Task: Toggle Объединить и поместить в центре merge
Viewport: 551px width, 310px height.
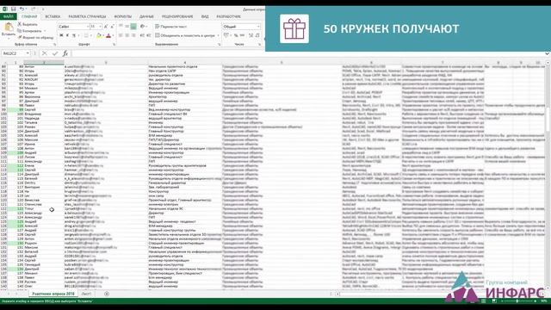Action: [185, 35]
